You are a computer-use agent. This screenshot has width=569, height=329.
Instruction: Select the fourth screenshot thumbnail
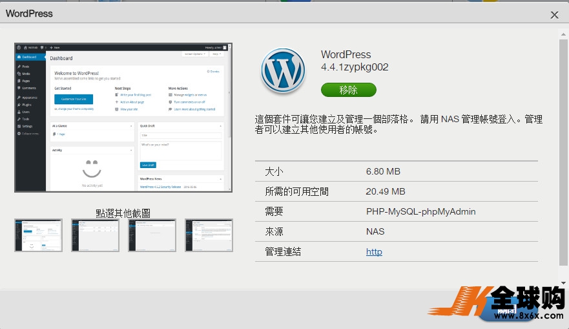(209, 235)
